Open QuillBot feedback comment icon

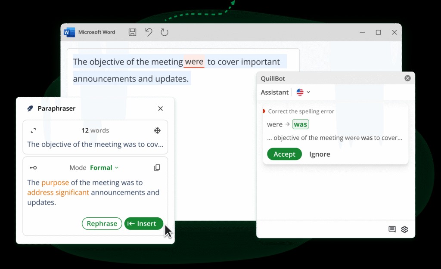392,229
